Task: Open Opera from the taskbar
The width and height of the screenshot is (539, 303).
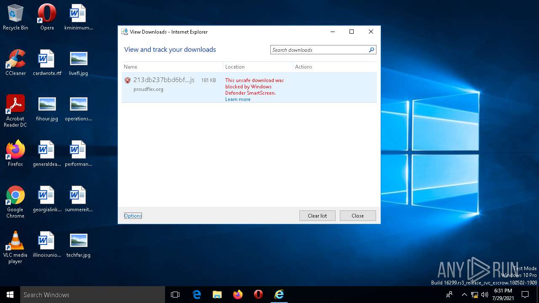Action: coord(259,295)
